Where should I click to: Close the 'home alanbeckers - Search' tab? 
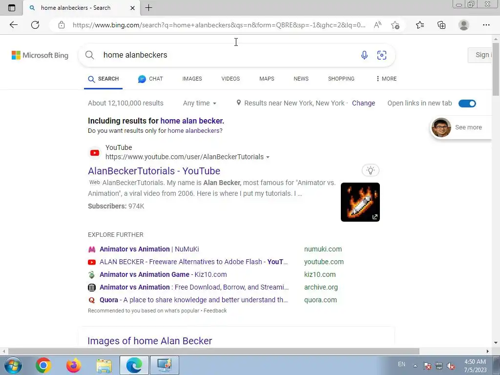[x=133, y=8]
